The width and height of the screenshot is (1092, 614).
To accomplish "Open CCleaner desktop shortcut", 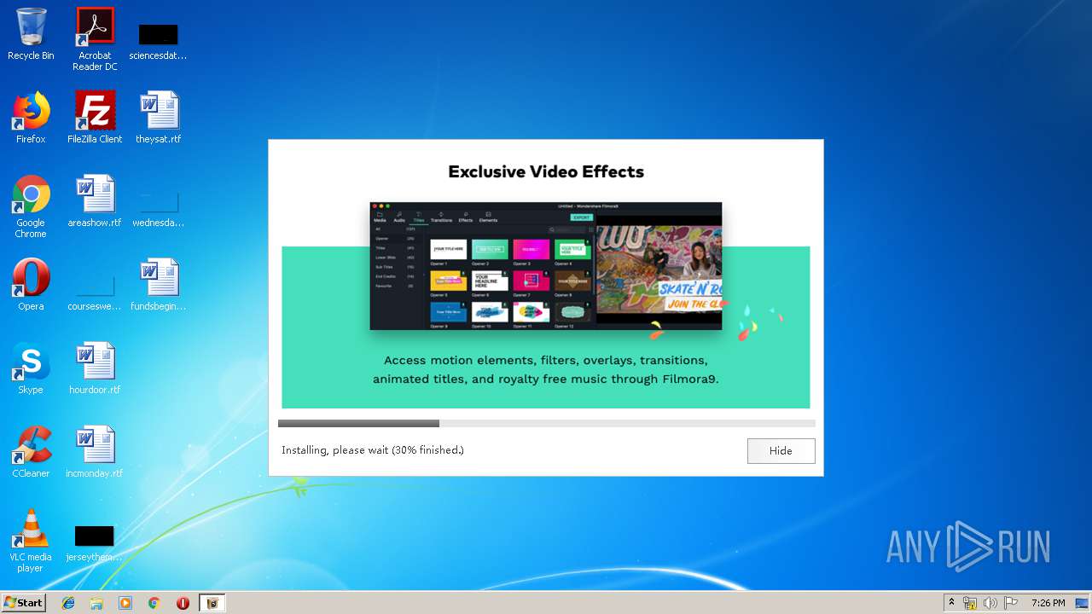I will tap(31, 452).
